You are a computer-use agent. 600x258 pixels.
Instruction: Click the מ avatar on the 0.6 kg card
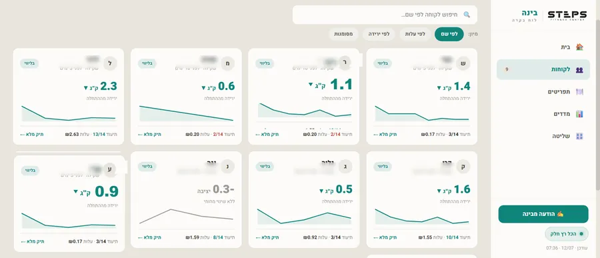click(228, 63)
